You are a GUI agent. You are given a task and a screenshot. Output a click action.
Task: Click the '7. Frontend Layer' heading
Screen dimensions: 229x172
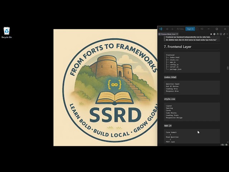click(177, 47)
